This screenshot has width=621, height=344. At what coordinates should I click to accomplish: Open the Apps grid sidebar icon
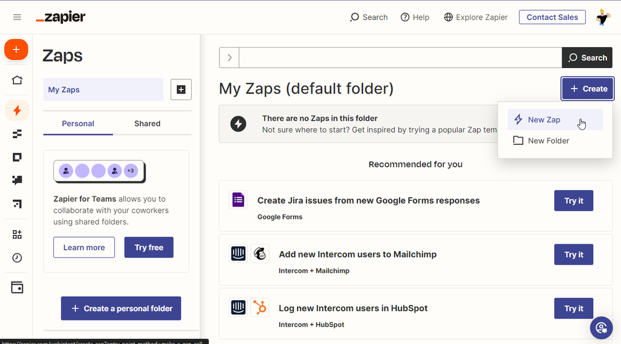(17, 234)
